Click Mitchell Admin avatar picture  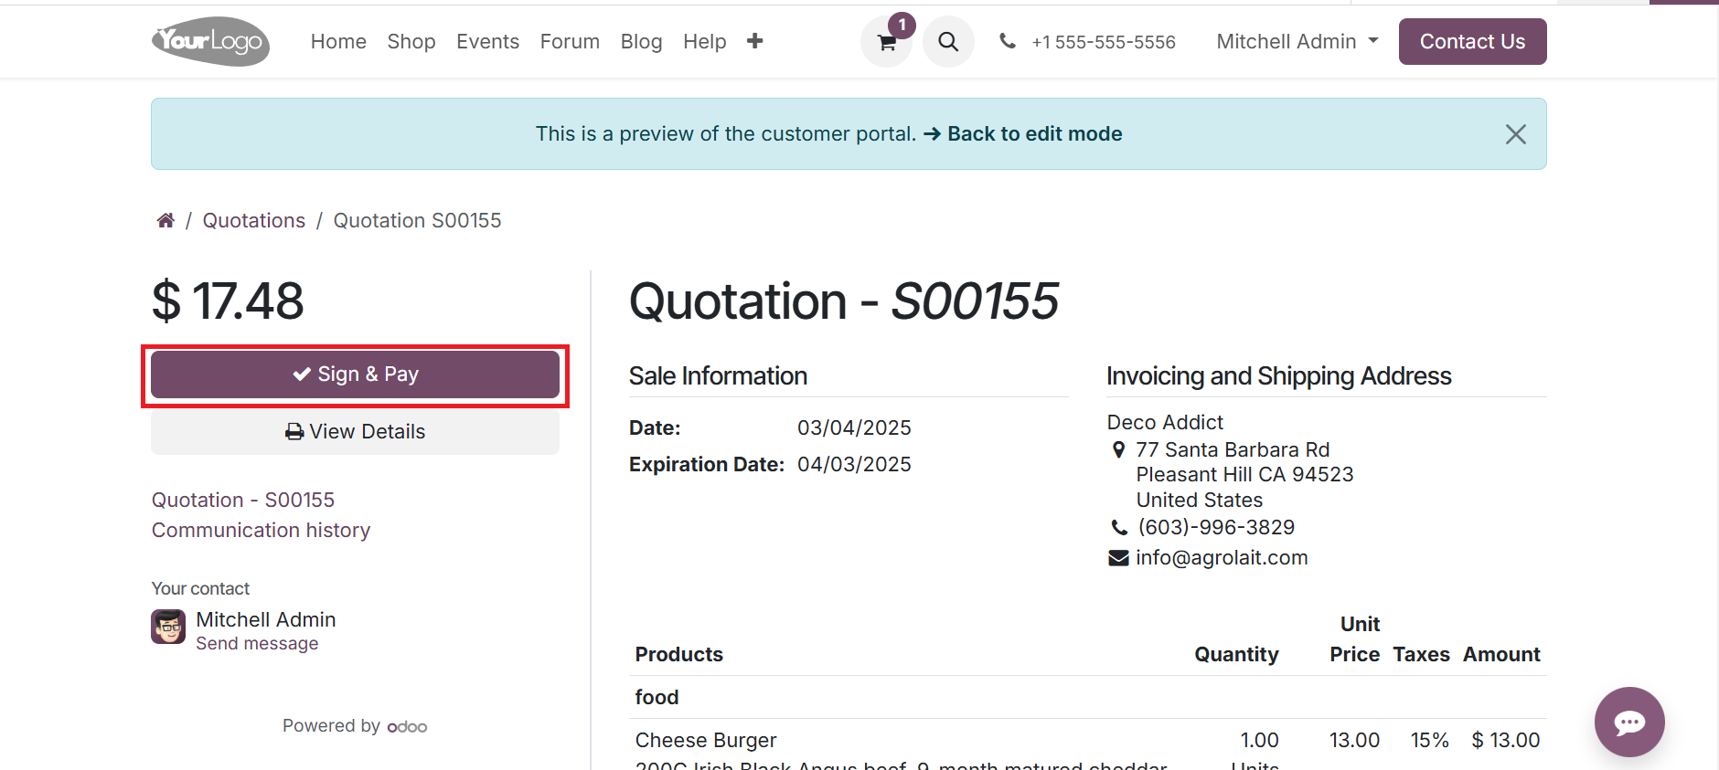click(x=168, y=627)
